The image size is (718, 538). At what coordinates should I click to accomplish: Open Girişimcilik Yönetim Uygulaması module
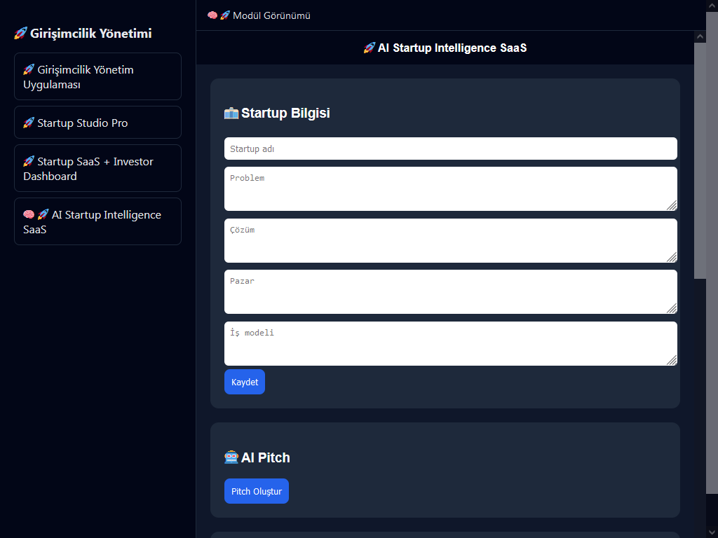[97, 77]
